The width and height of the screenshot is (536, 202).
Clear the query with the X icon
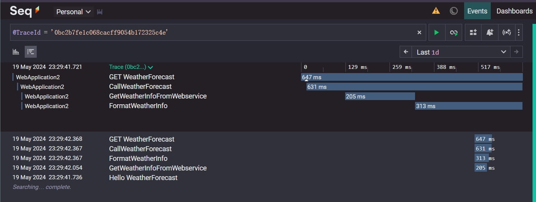[419, 33]
